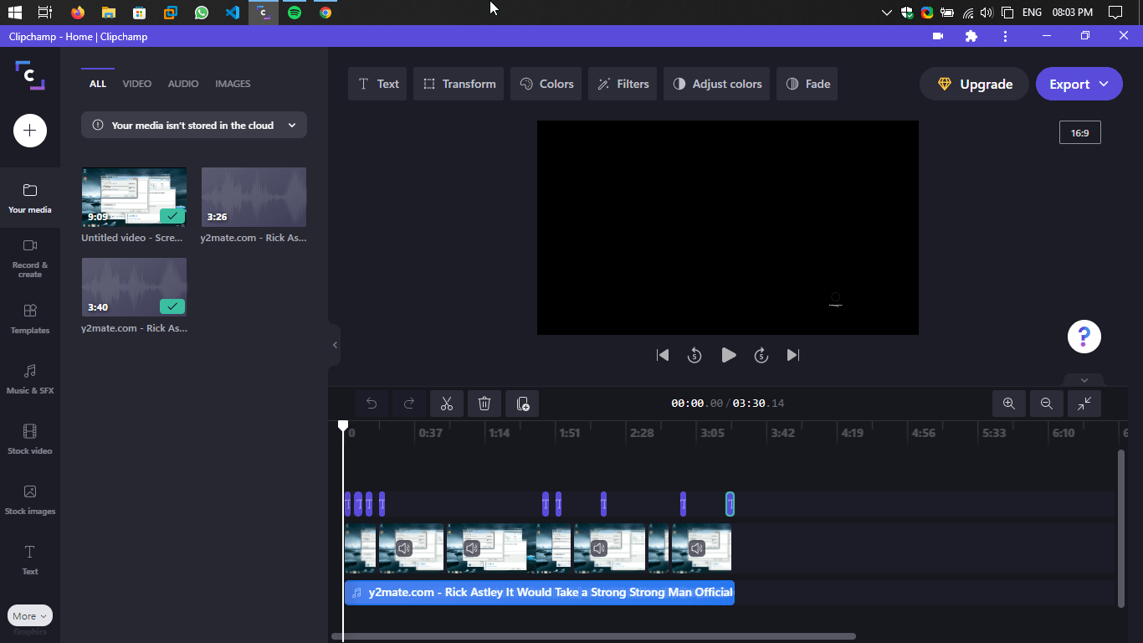This screenshot has height=643, width=1143.
Task: Zoom out on the timeline
Action: pos(1047,404)
